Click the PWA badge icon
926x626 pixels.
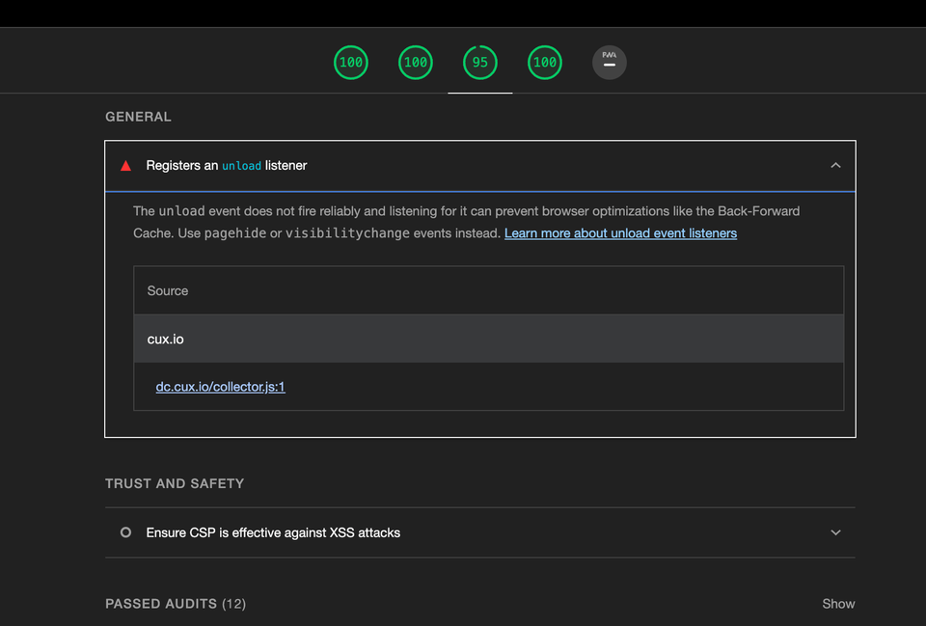click(609, 62)
